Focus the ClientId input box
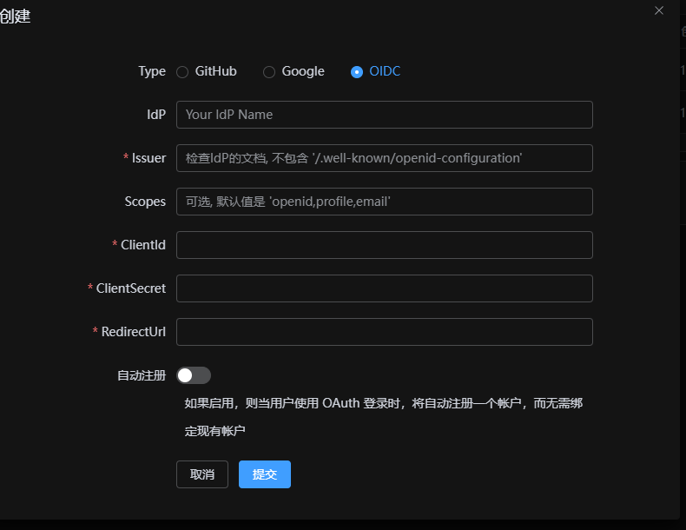The width and height of the screenshot is (686, 530). coord(384,245)
